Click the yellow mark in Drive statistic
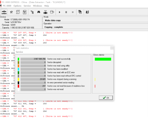148x118 pixels. point(95,79)
